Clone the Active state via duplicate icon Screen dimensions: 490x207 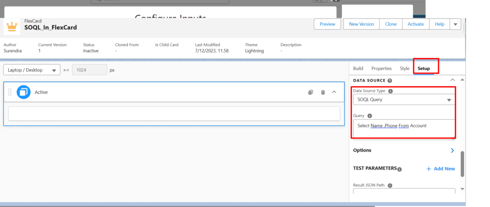pos(310,92)
